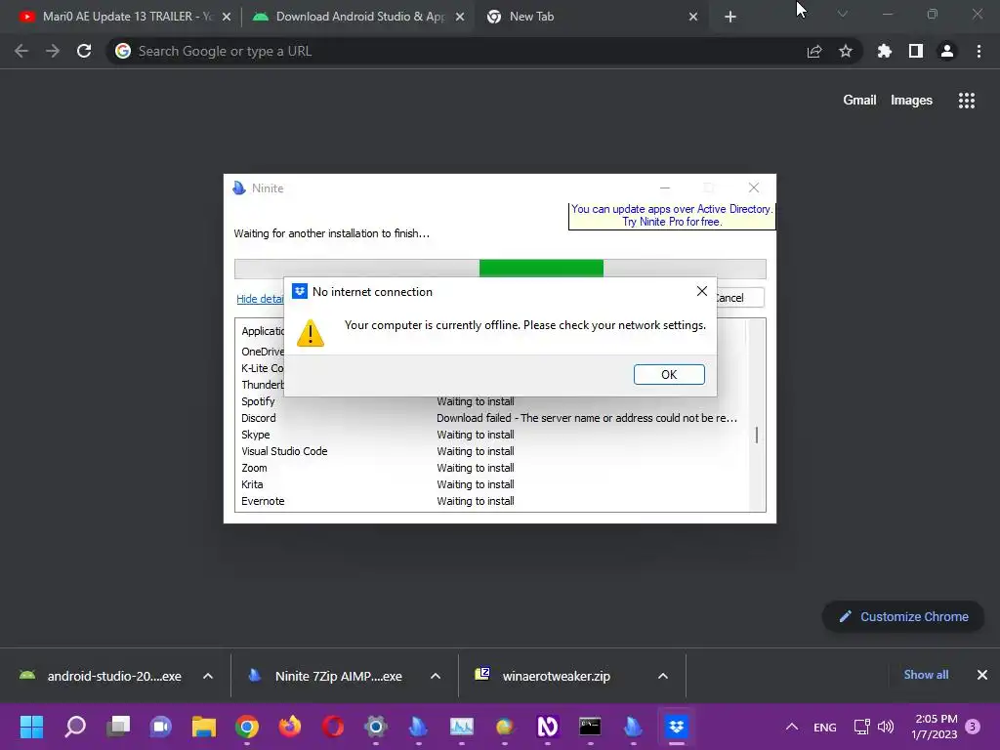Open the notification badge showing 3
The image size is (1000, 750).
(x=973, y=726)
